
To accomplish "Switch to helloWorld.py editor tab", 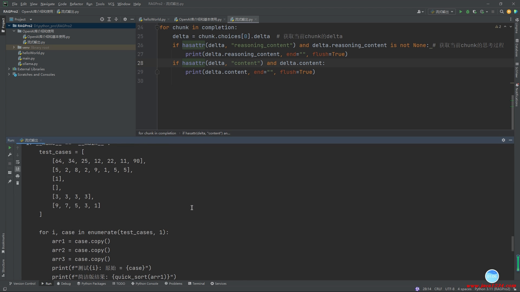I will point(154,19).
